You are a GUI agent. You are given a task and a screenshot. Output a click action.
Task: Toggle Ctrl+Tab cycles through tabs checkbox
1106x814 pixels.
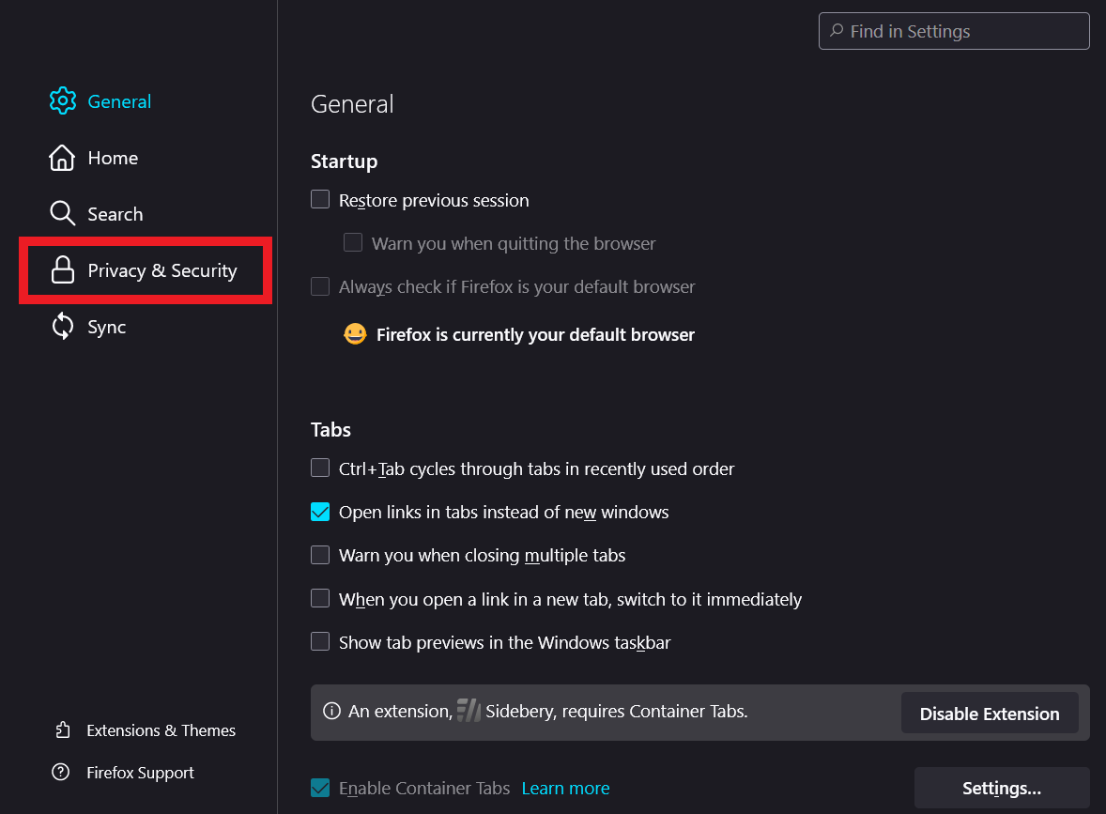[321, 468]
